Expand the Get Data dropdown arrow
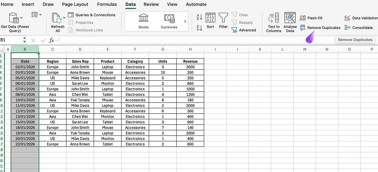This screenshot has height=172, width=378. point(22,18)
